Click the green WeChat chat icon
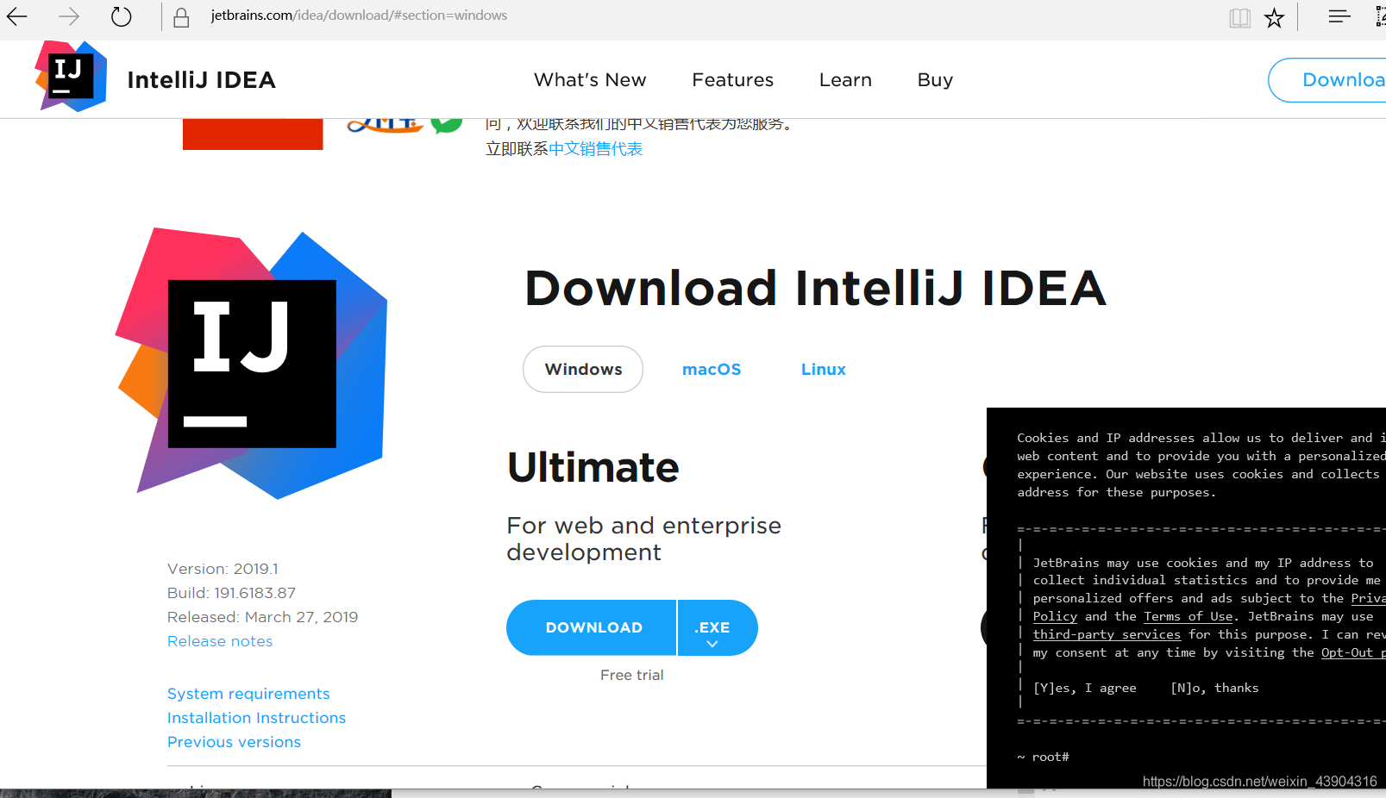Viewport: 1386px width, 798px height. (447, 124)
